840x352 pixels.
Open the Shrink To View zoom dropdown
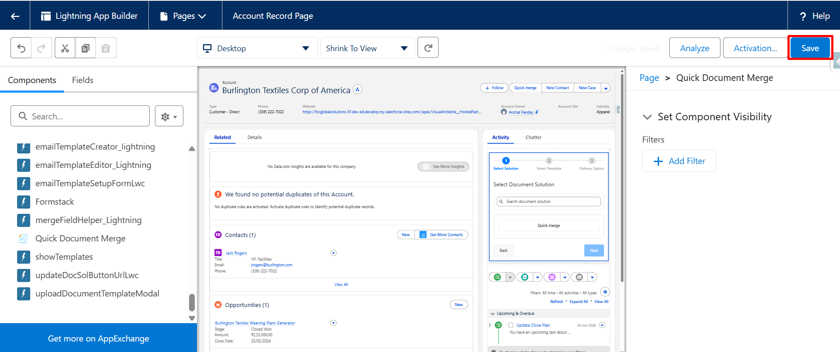pos(367,48)
